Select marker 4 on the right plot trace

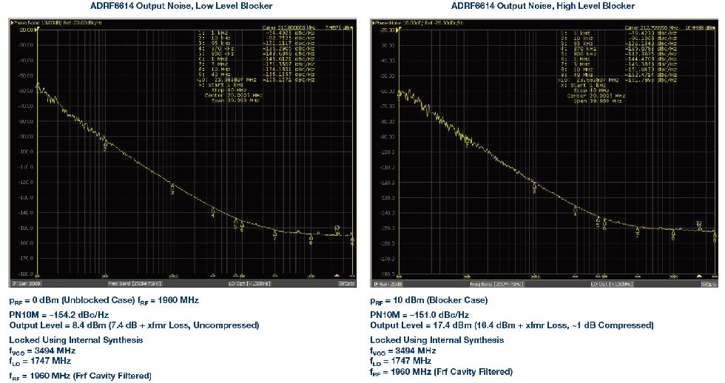tap(576, 211)
